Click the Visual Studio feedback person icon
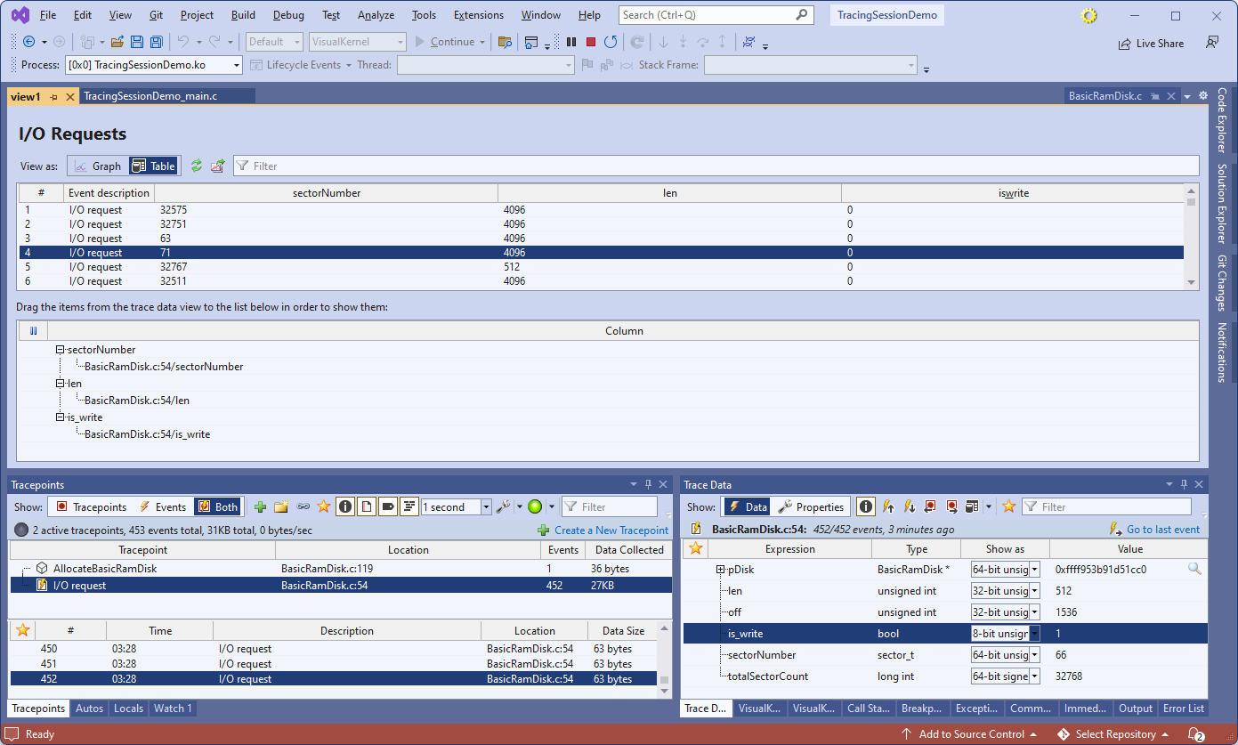Image resolution: width=1238 pixels, height=745 pixels. click(1212, 42)
